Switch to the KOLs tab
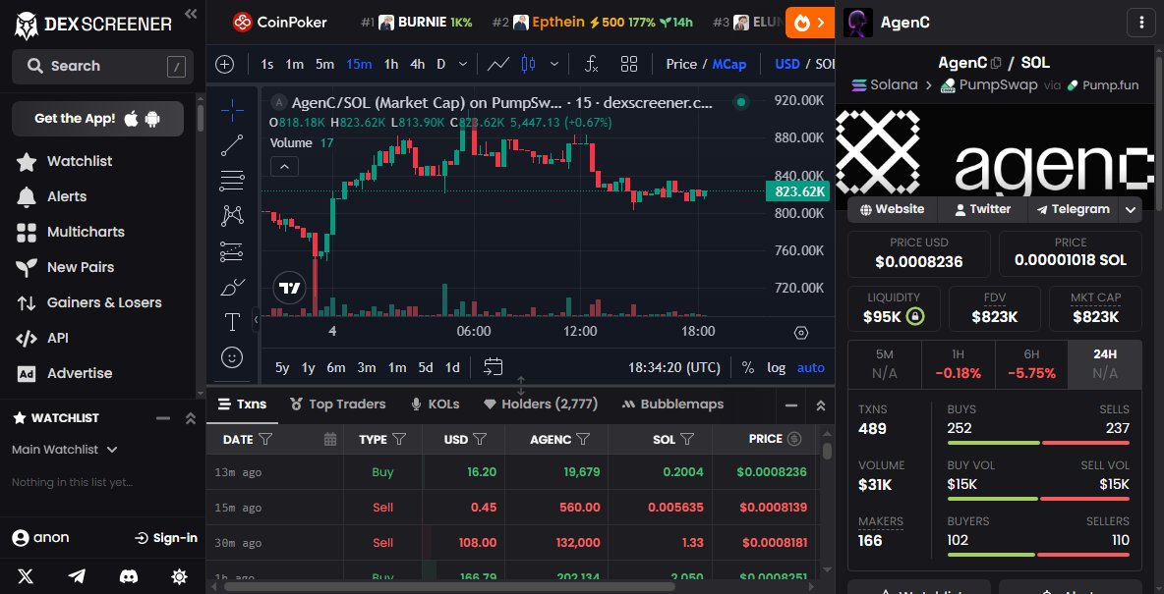The image size is (1164, 594). (x=435, y=405)
